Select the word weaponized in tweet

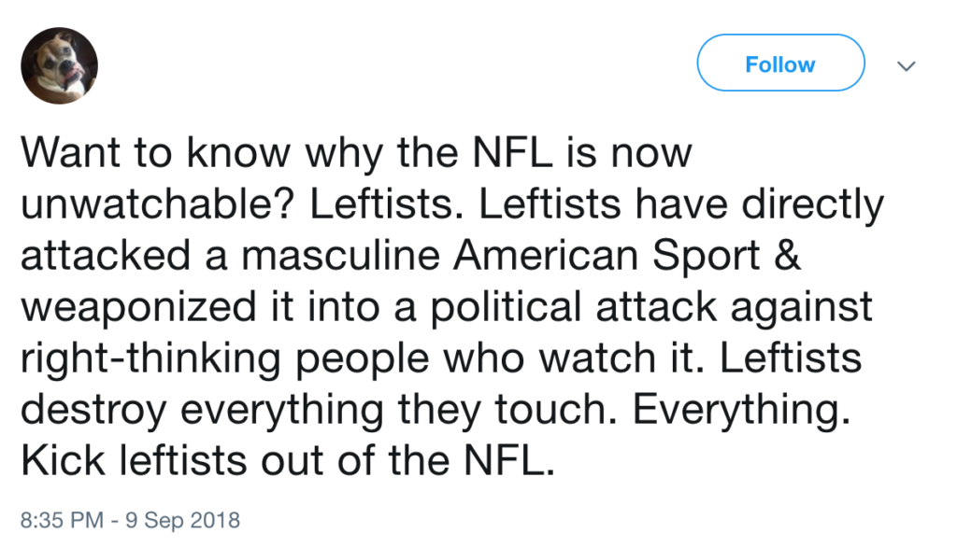(138, 307)
